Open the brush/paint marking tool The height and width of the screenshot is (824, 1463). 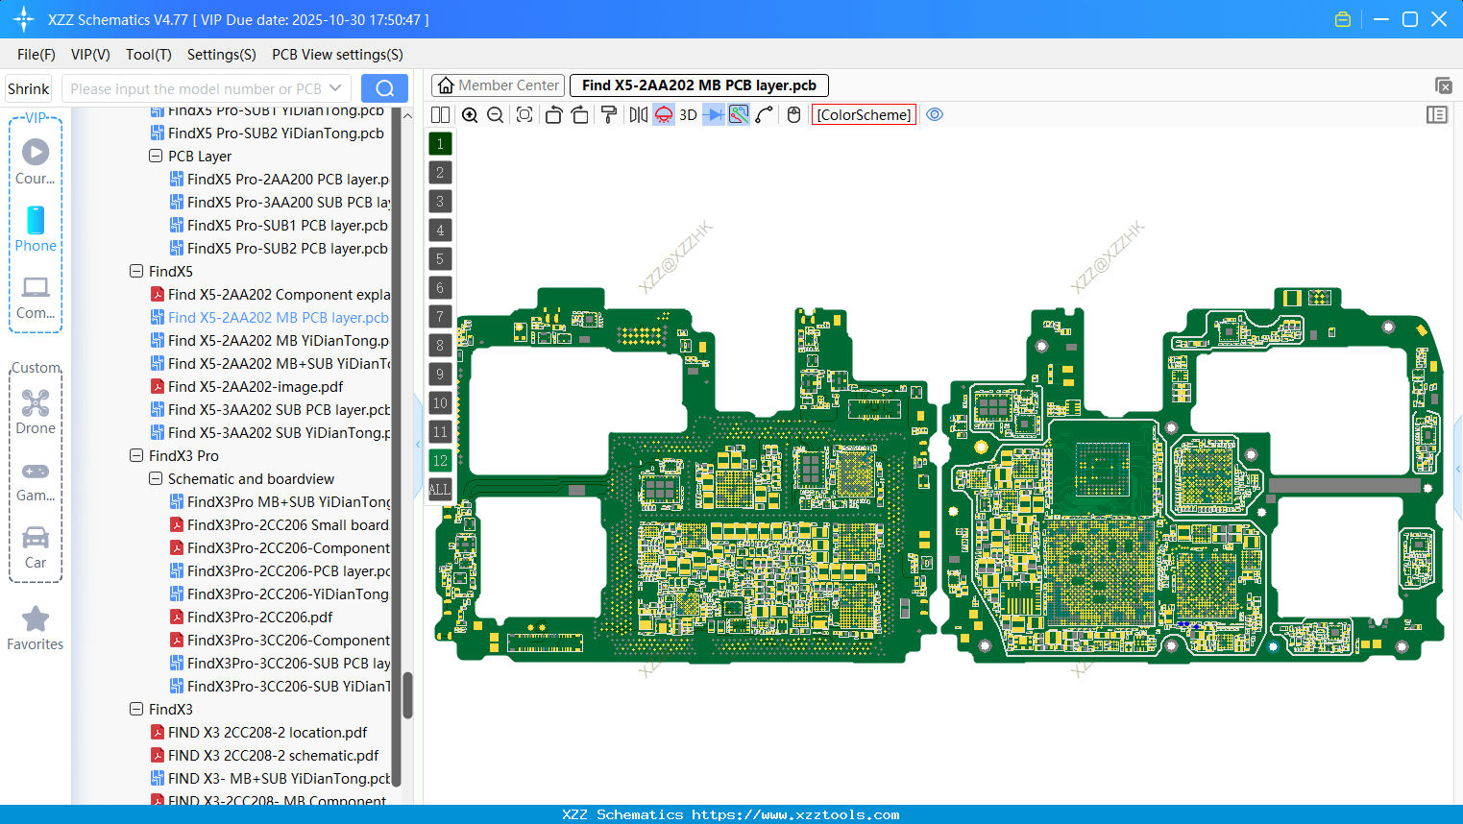pyautogui.click(x=608, y=114)
